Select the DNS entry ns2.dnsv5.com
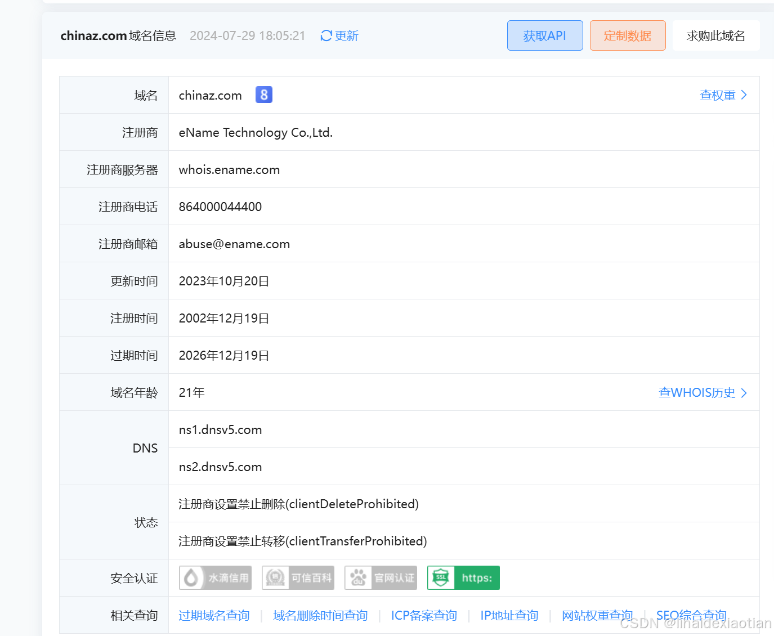774x636 pixels. [220, 467]
